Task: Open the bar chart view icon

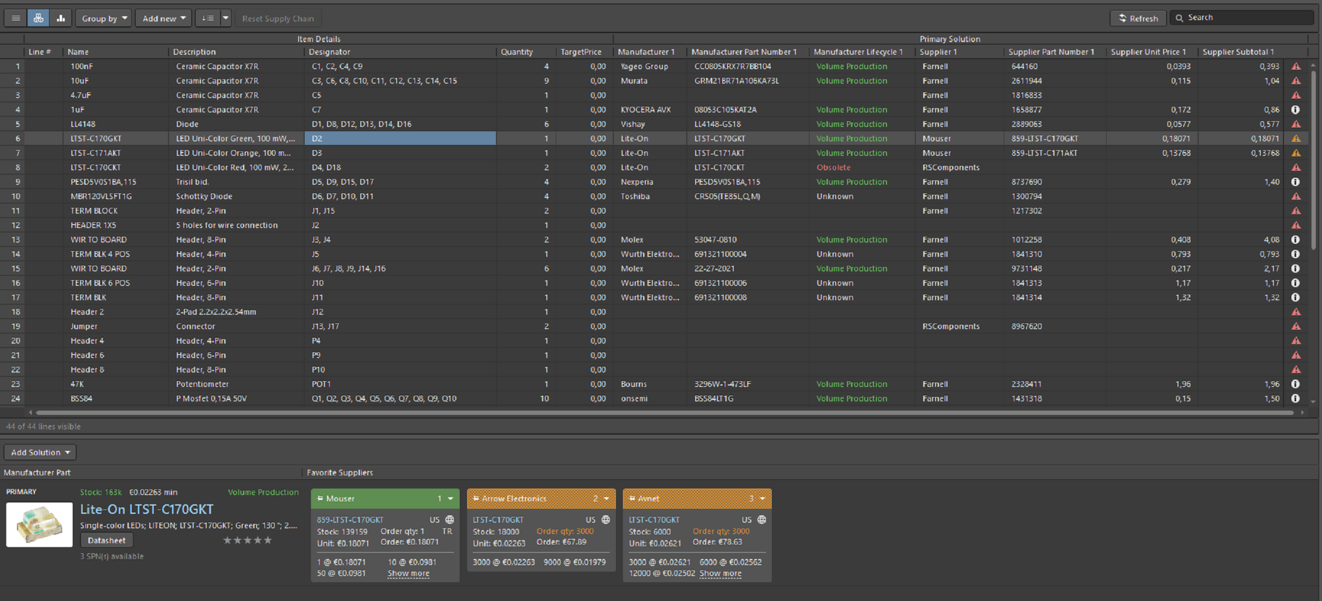Action: tap(61, 18)
